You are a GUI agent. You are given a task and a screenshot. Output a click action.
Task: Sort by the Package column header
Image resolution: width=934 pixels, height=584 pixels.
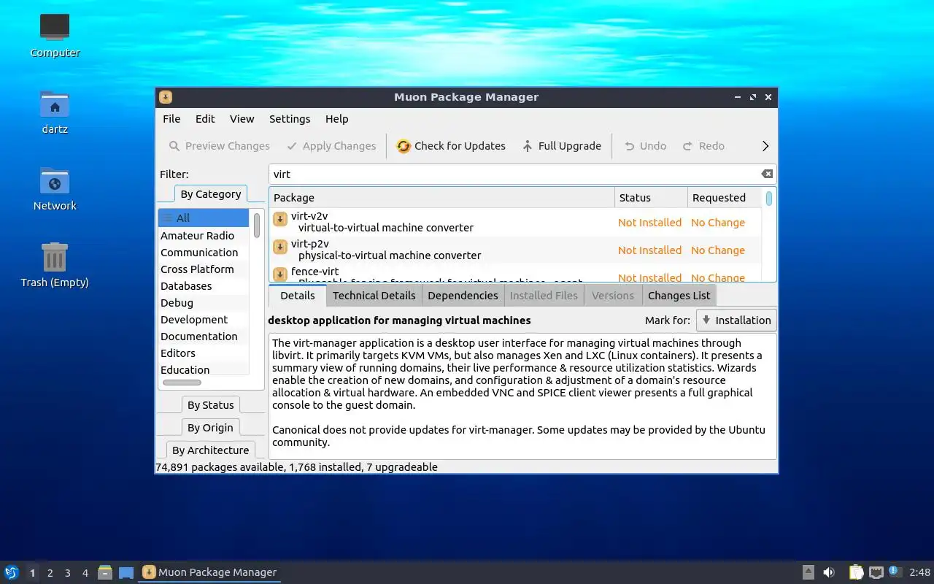coord(442,198)
